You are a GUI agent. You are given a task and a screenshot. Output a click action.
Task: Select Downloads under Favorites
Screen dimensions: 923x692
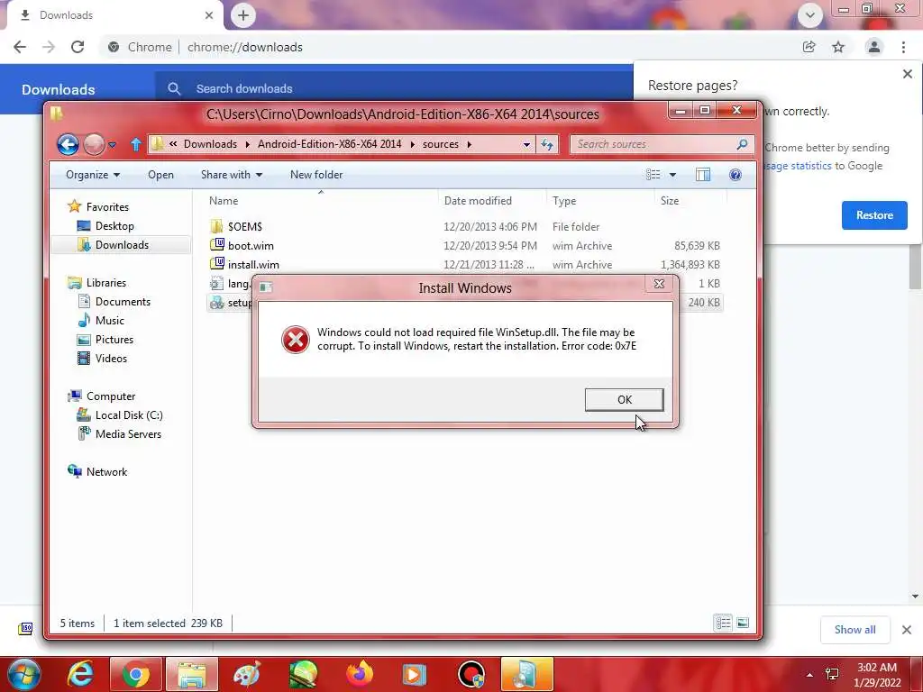point(122,245)
